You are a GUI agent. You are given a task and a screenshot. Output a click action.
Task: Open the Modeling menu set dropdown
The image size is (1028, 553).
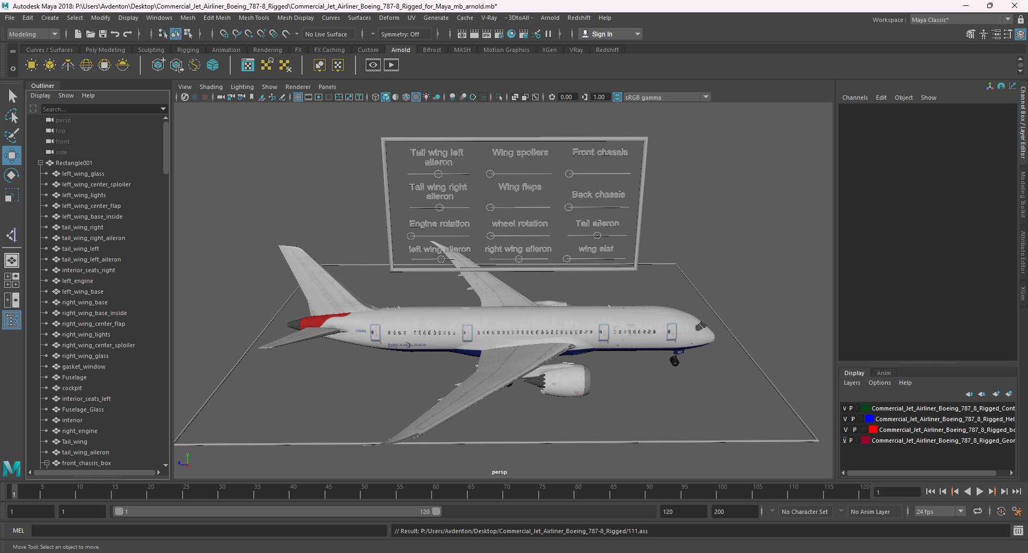33,34
